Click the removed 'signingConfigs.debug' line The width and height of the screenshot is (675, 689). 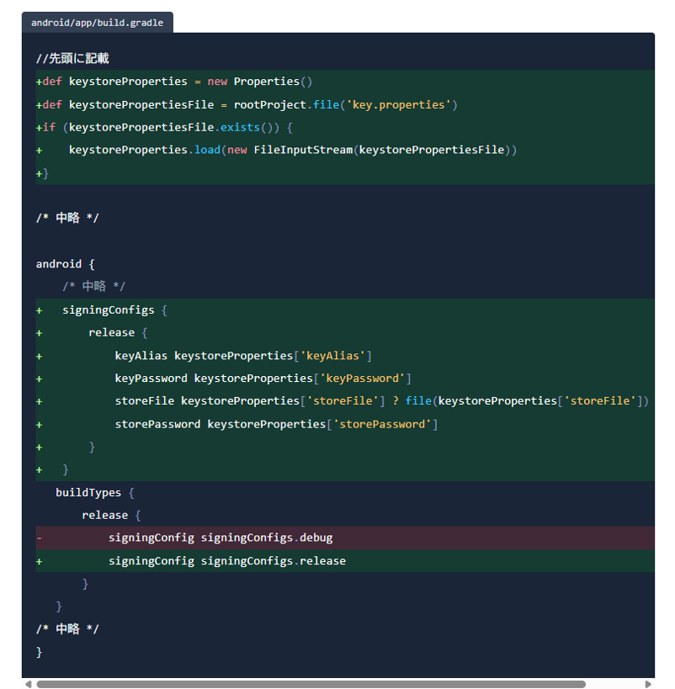(x=345, y=538)
